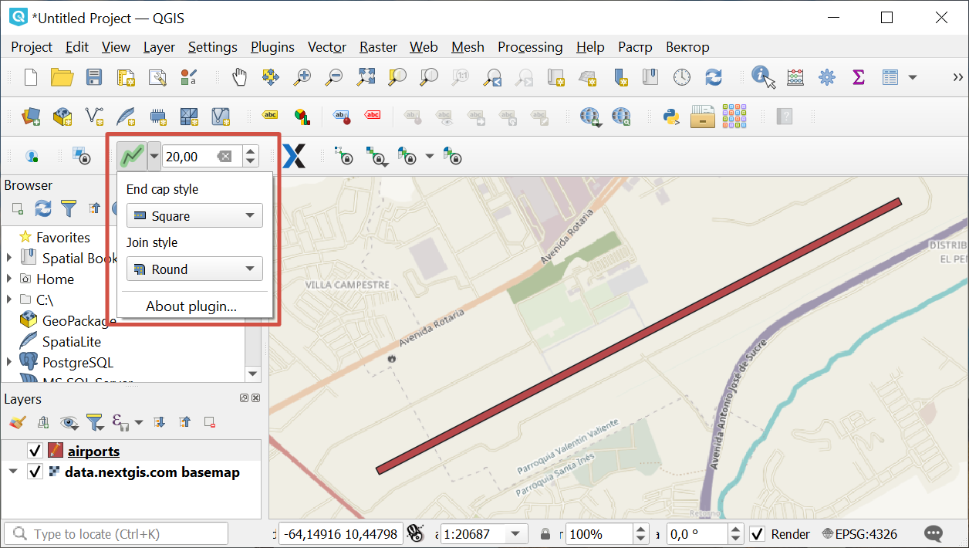Open the attribute table icon
Screen dimensions: 969x548
coord(890,77)
